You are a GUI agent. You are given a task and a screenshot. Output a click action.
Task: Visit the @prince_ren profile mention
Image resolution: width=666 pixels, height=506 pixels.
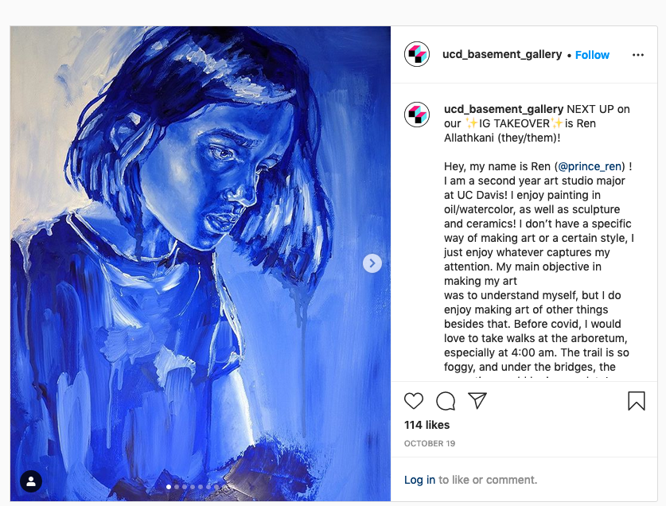(x=591, y=166)
